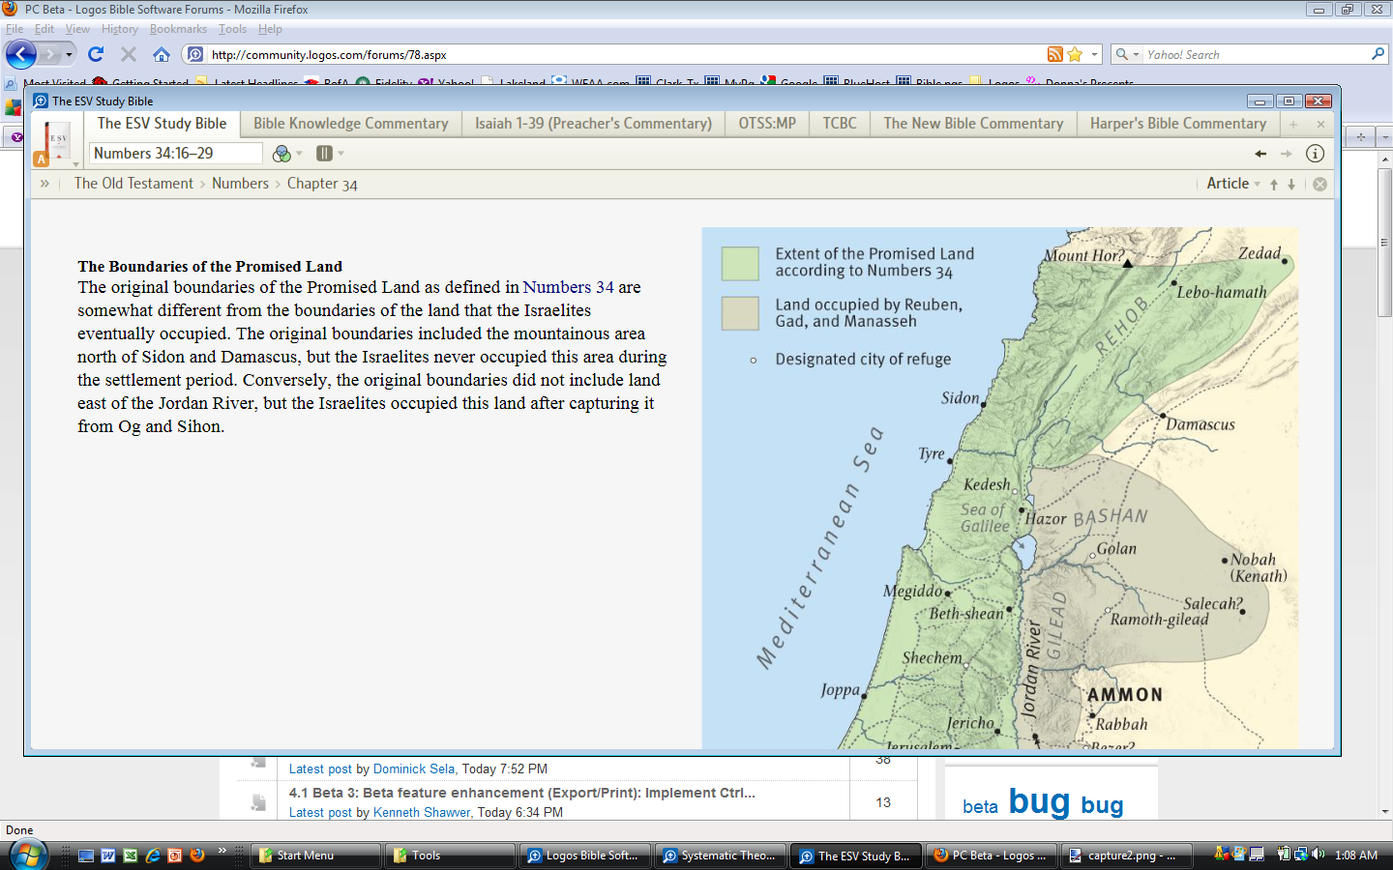Click the Firefox stop loading X icon
Image resolution: width=1393 pixels, height=870 pixels.
(x=129, y=54)
